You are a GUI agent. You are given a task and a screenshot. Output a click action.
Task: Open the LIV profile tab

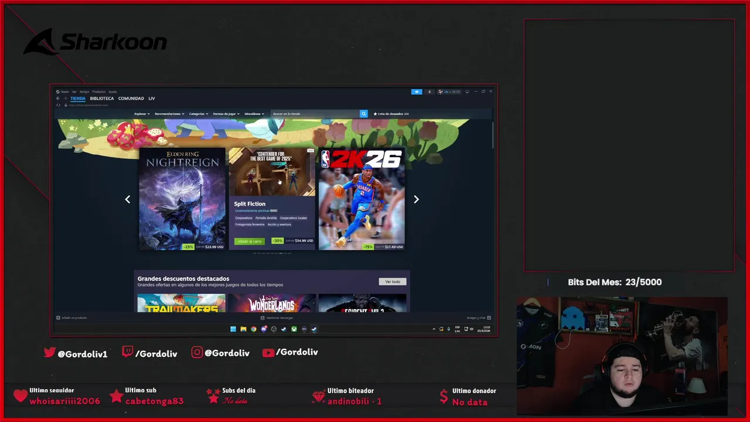tap(152, 98)
